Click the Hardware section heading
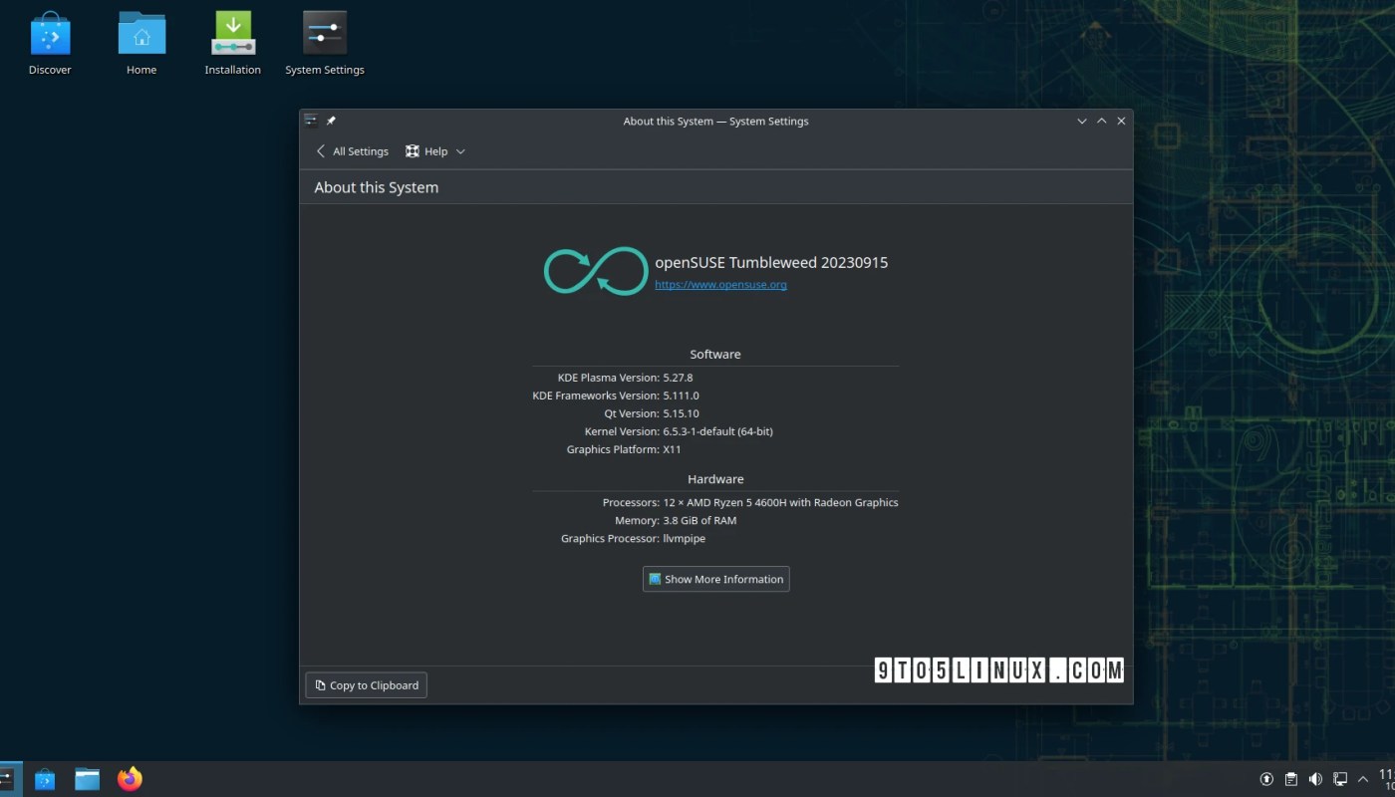1395x797 pixels. 715,478
